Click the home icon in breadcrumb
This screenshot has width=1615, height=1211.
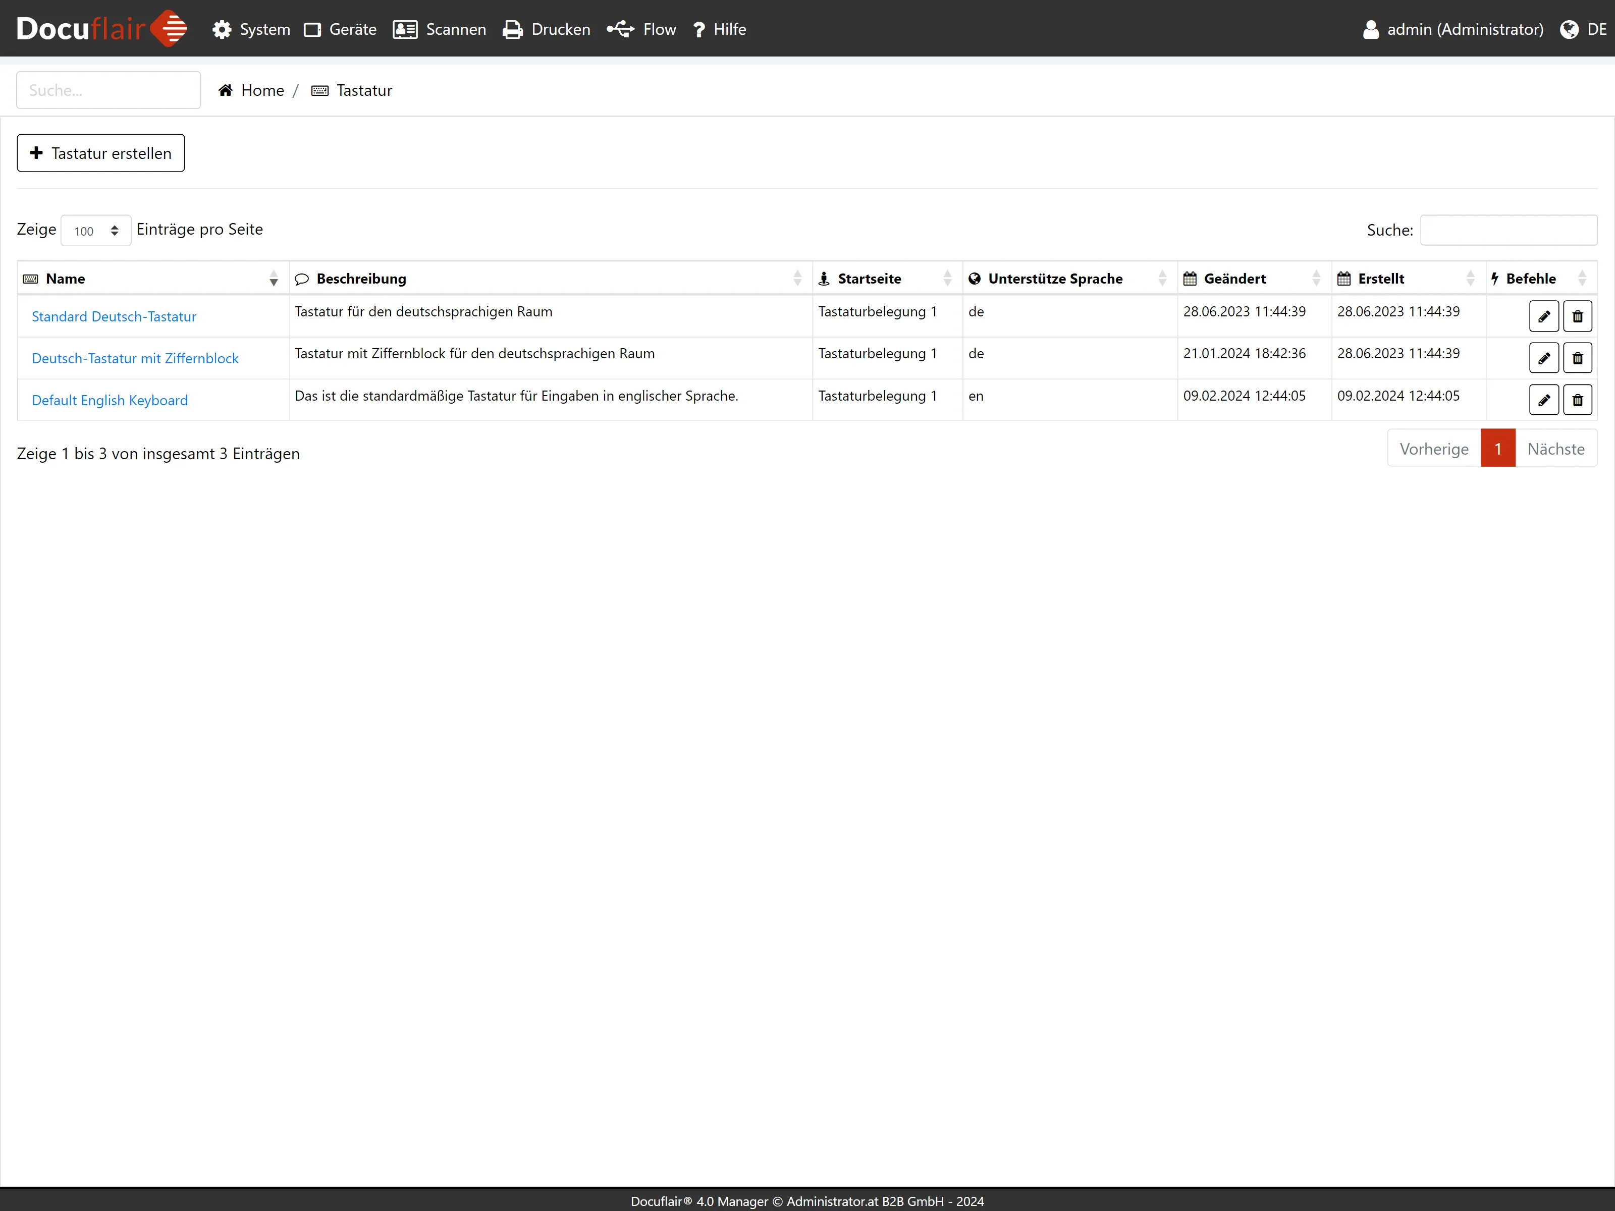226,90
